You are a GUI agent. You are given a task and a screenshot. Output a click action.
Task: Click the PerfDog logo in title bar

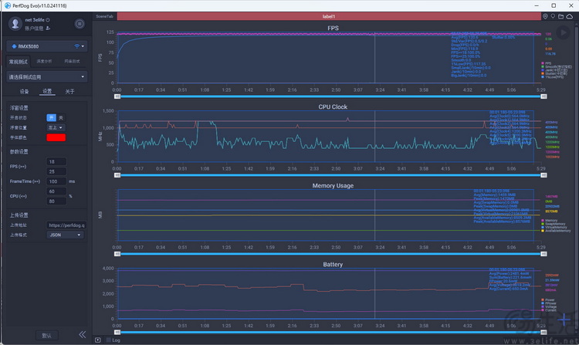point(8,5)
